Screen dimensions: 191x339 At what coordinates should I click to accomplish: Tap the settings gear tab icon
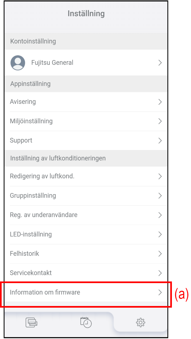coord(141,323)
